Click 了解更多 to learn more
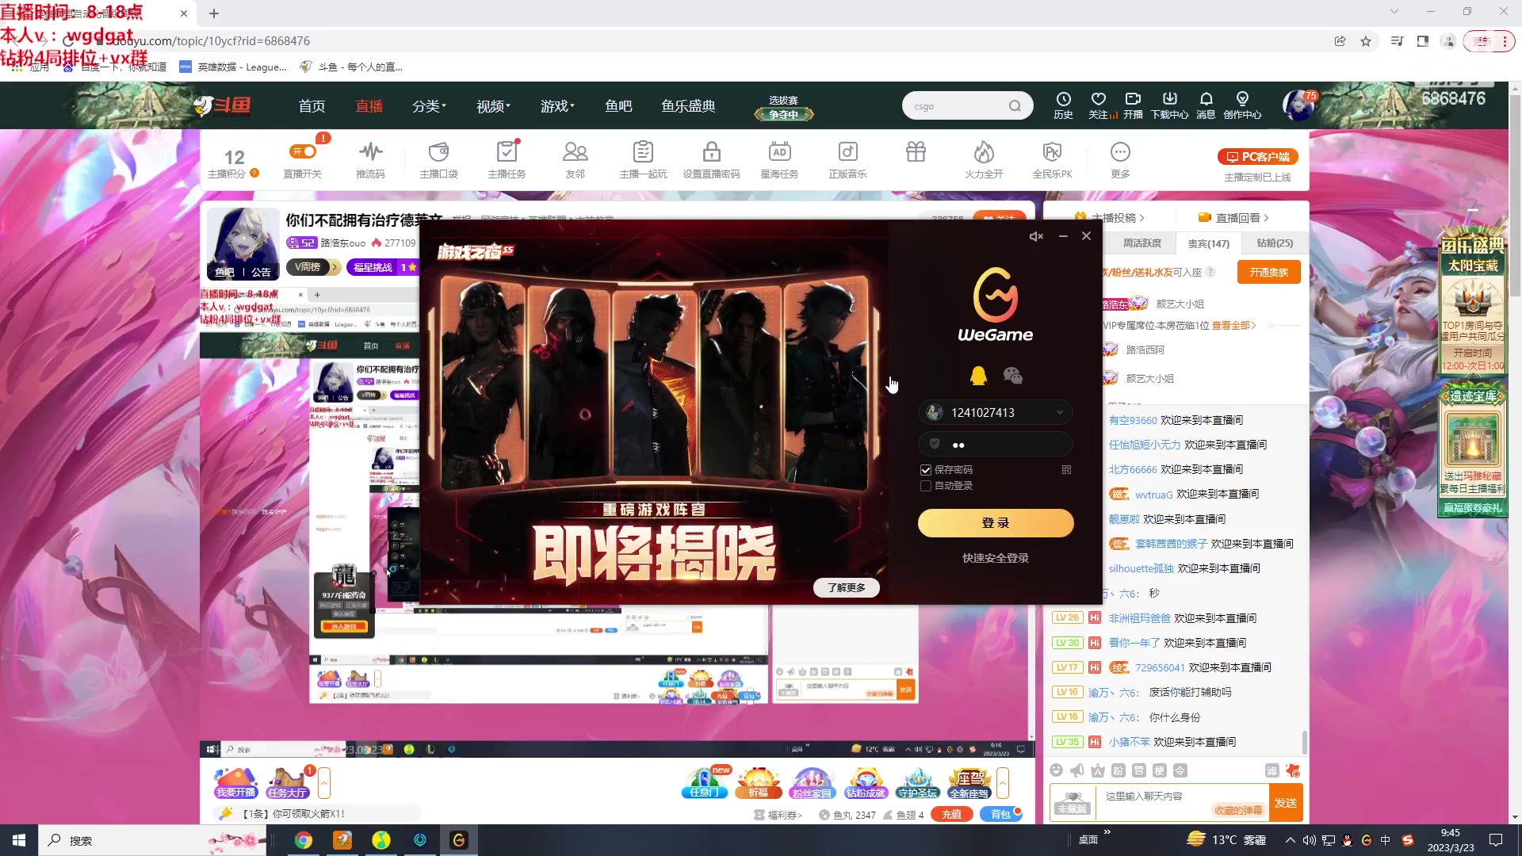This screenshot has width=1522, height=856. [x=846, y=587]
